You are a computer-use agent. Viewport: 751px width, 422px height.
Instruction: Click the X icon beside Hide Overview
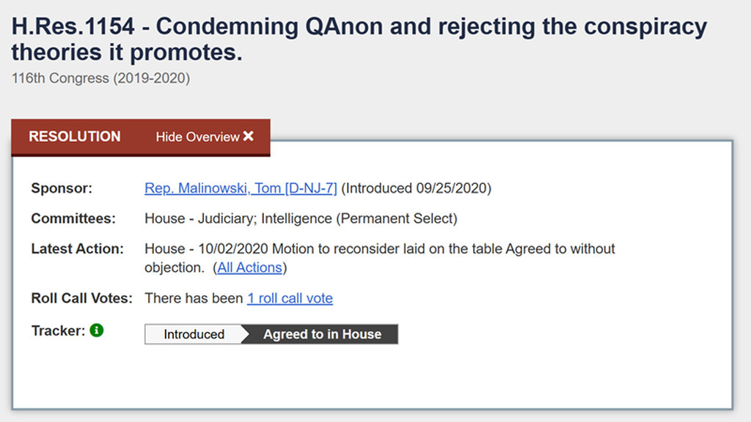coord(249,136)
